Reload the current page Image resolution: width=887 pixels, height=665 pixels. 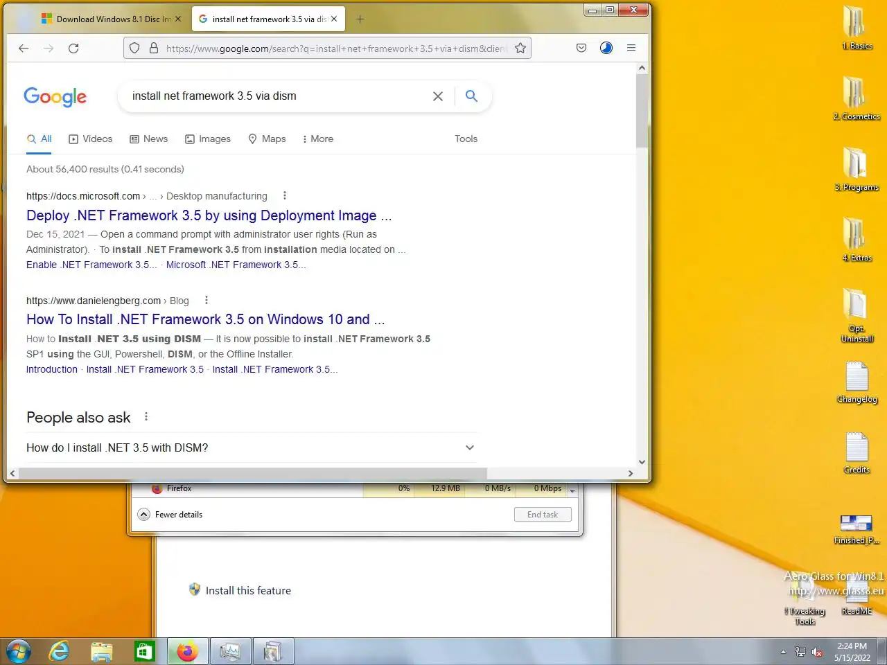(x=73, y=48)
